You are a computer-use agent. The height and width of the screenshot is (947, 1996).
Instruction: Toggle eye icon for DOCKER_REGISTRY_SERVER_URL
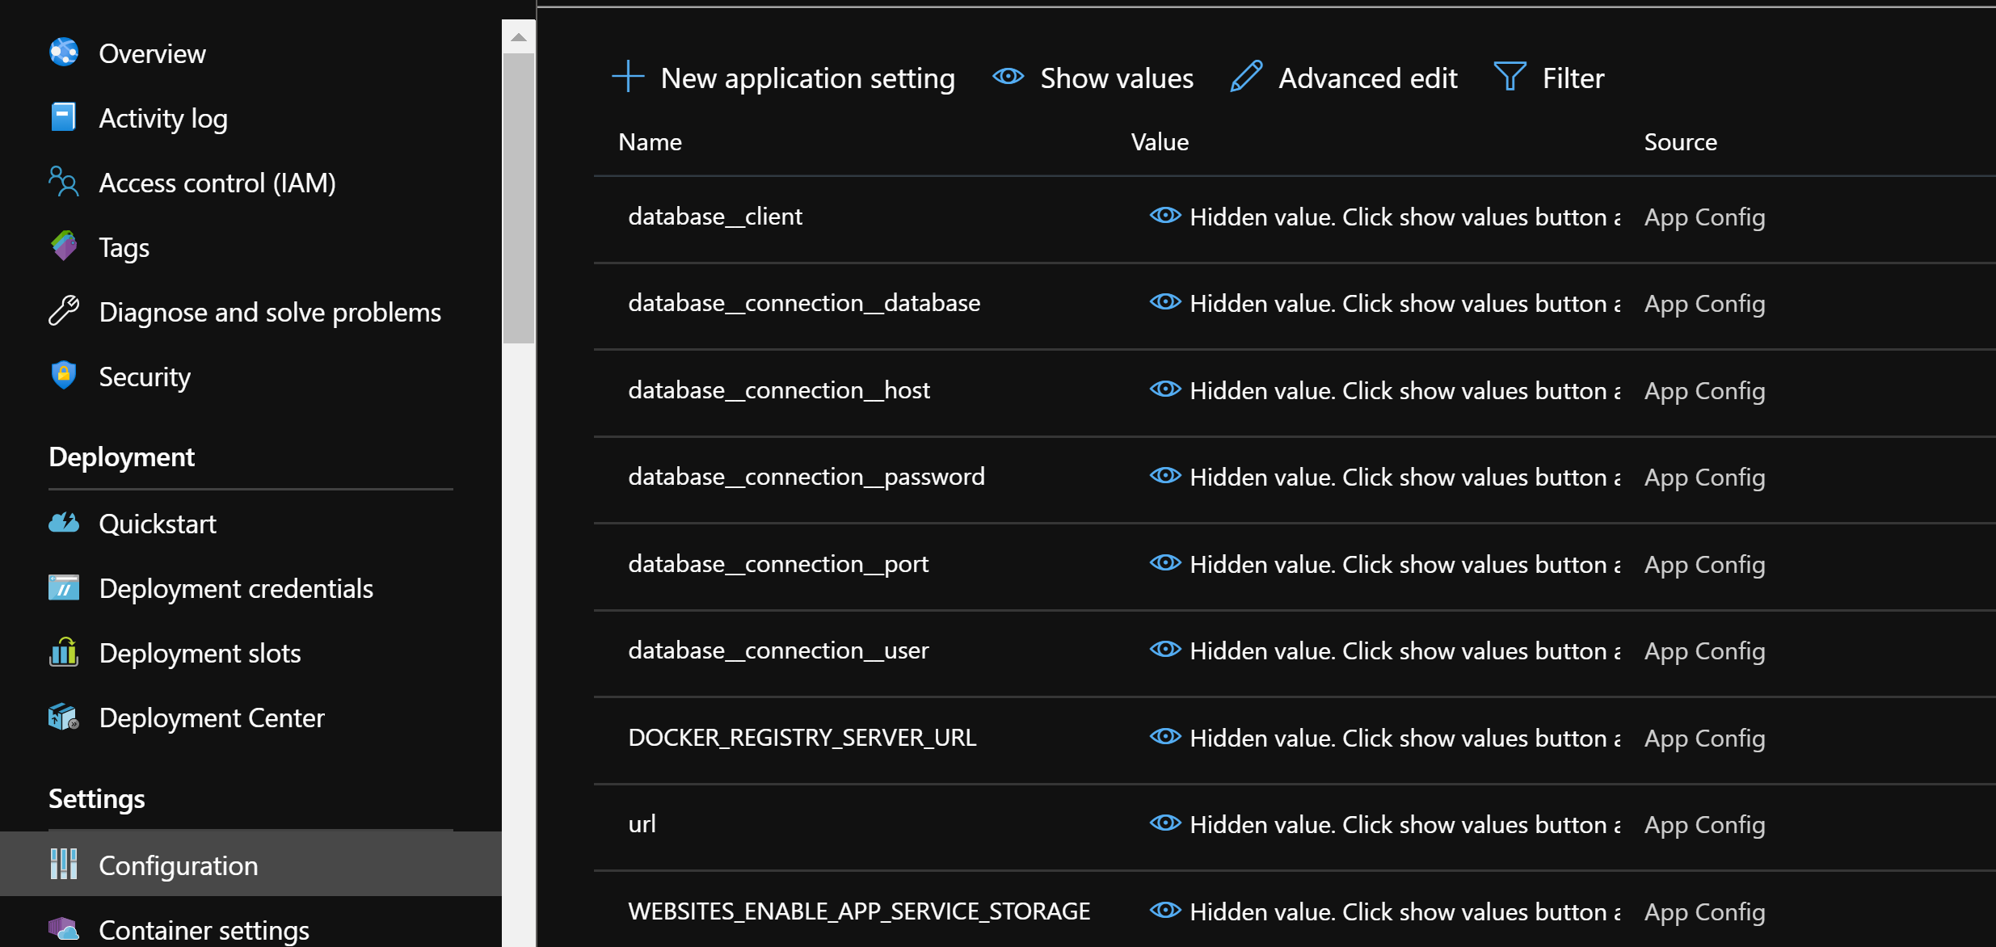[1165, 737]
